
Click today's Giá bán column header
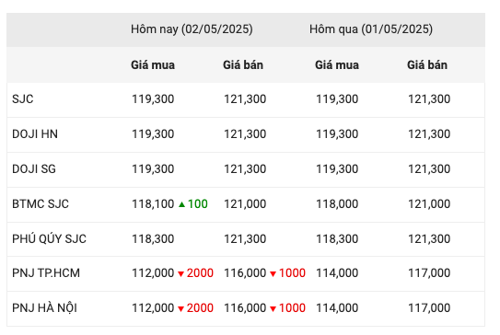pyautogui.click(x=243, y=64)
